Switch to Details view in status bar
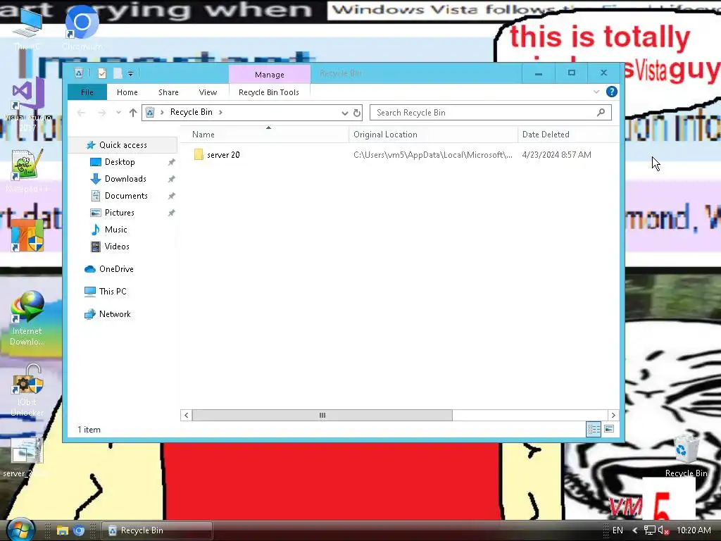The width and height of the screenshot is (721, 541). [594, 429]
